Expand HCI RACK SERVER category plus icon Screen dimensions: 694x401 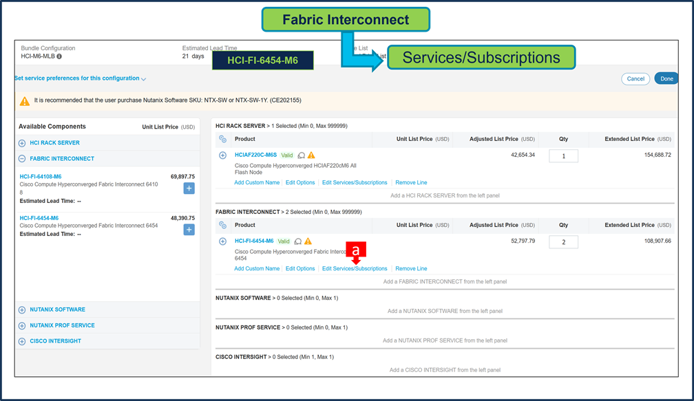tap(22, 143)
